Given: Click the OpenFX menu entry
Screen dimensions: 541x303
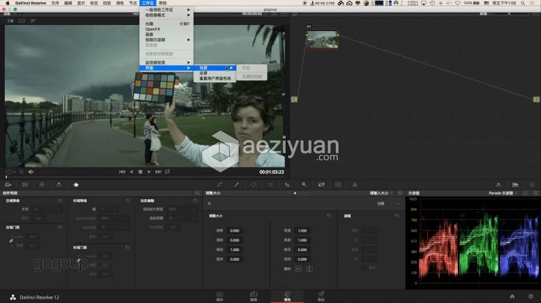Looking at the screenshot, I should (152, 29).
